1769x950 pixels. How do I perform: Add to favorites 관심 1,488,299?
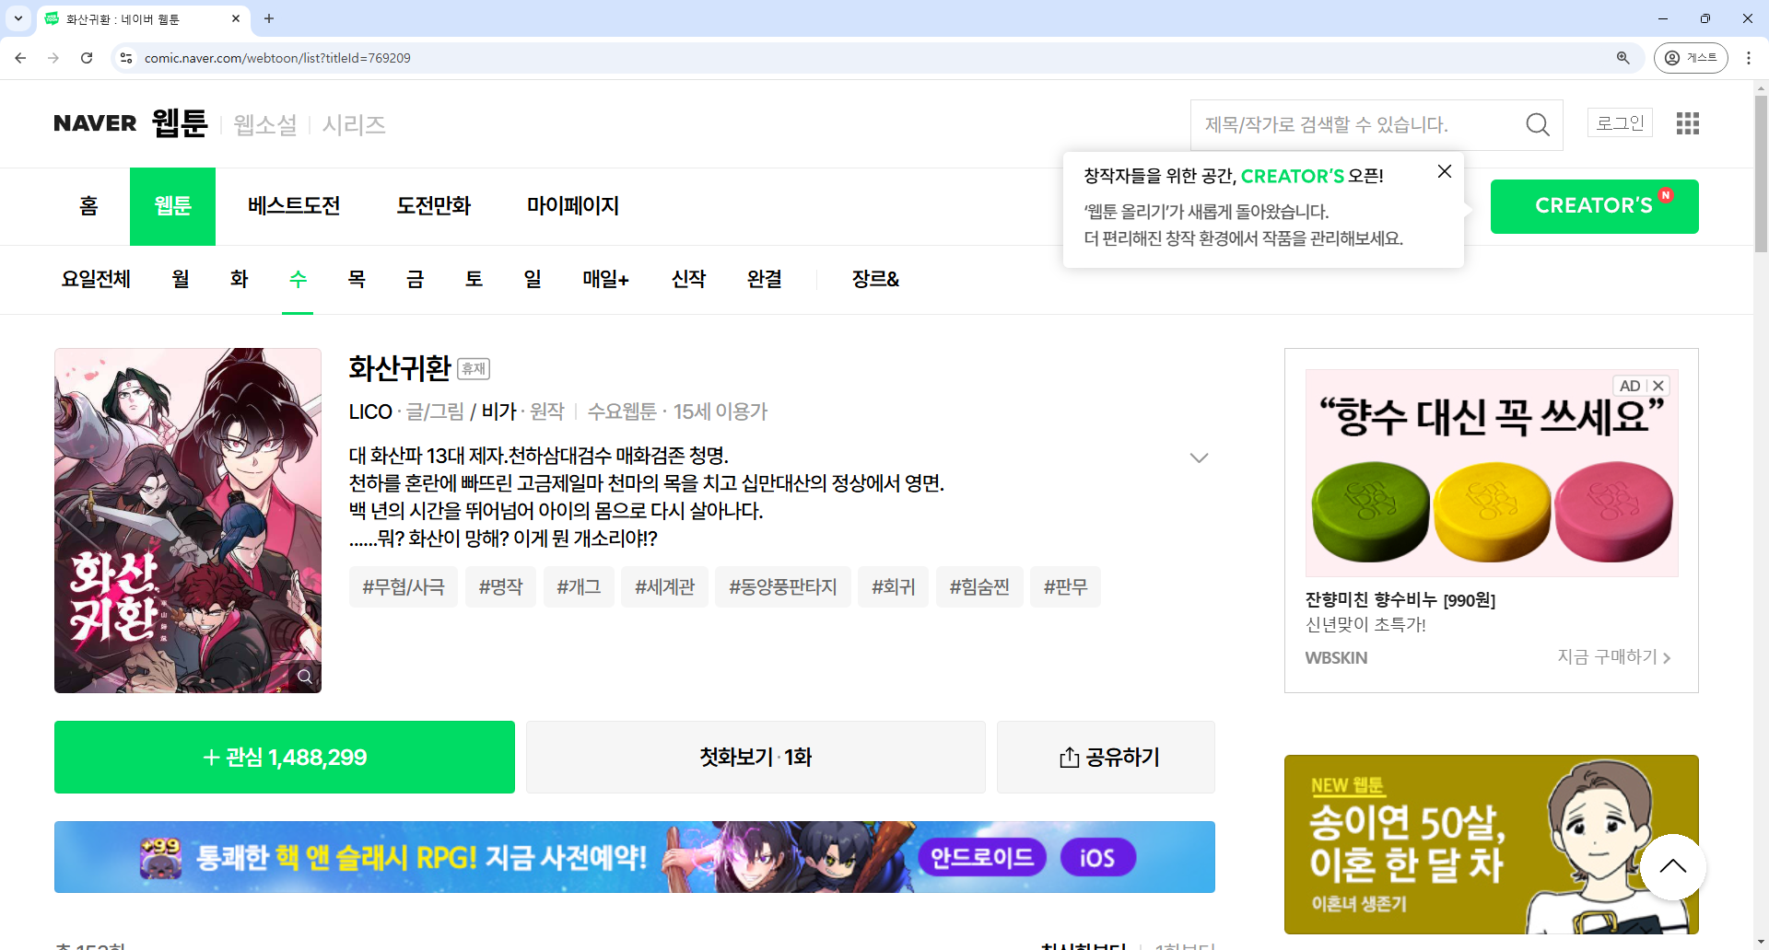[x=285, y=757]
